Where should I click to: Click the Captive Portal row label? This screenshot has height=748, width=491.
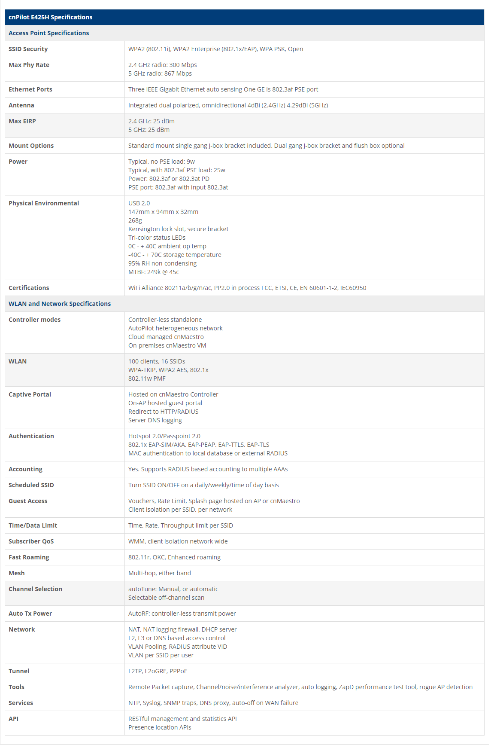[30, 394]
